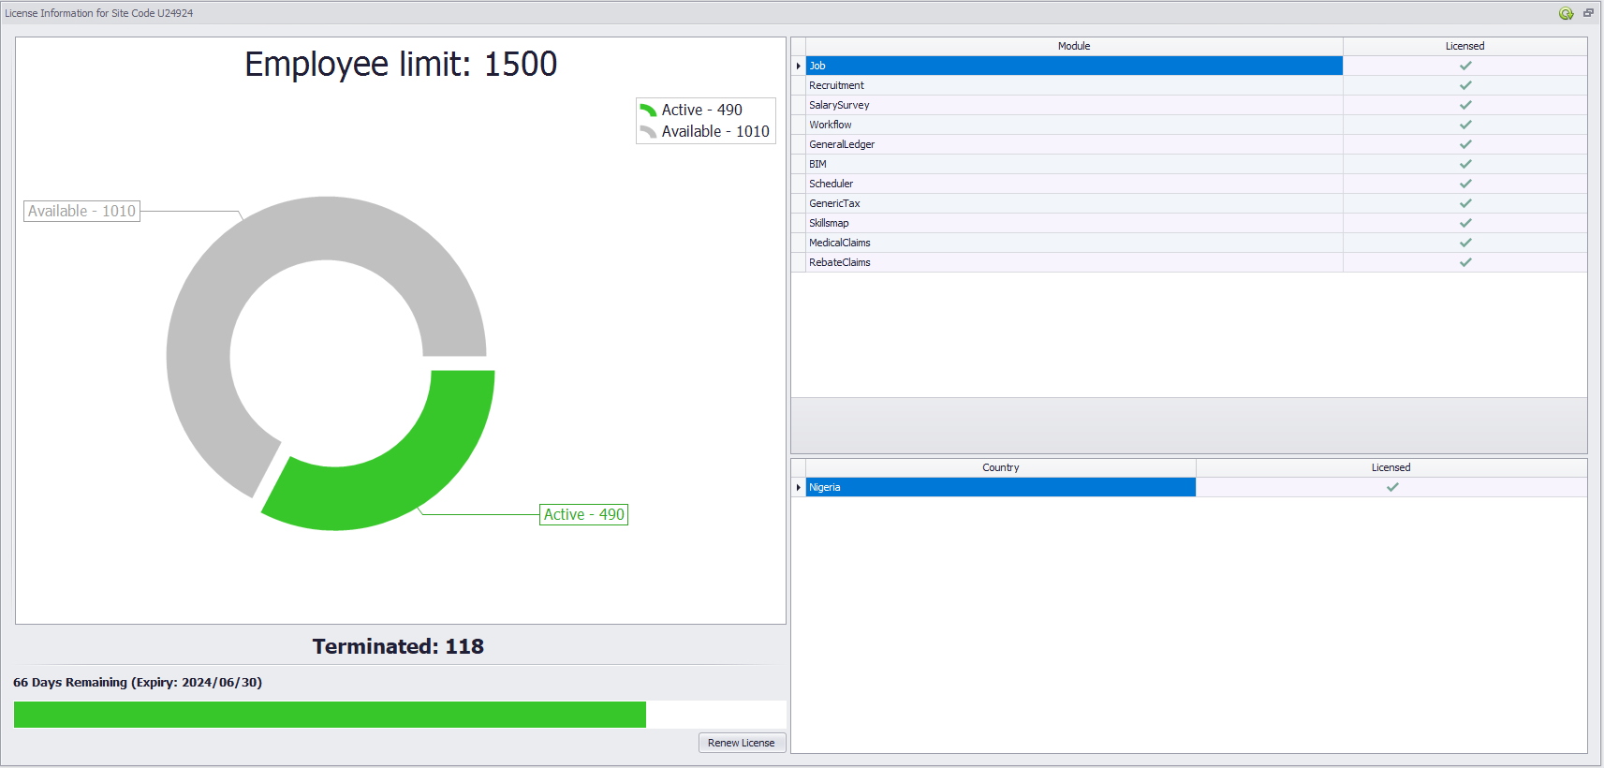Click the 'Active - 490' chart callout label

click(583, 514)
